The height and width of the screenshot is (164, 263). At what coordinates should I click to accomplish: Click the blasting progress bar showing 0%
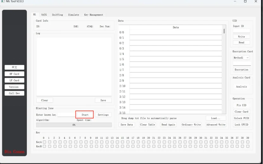point(74,125)
